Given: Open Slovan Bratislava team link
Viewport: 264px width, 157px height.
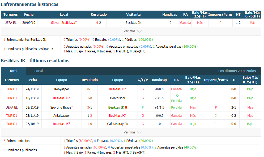Looking at the screenshot, I should (64, 23).
